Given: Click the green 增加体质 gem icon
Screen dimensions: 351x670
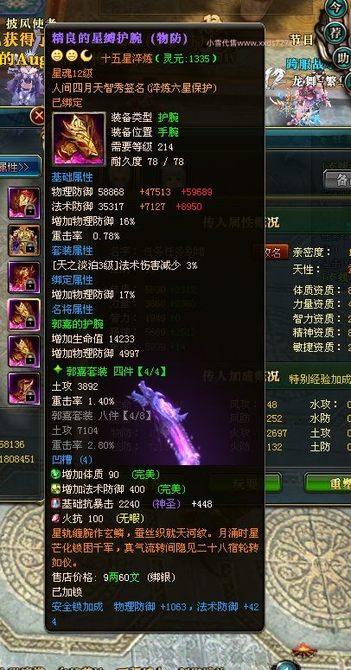Looking at the screenshot, I should click(x=55, y=475).
